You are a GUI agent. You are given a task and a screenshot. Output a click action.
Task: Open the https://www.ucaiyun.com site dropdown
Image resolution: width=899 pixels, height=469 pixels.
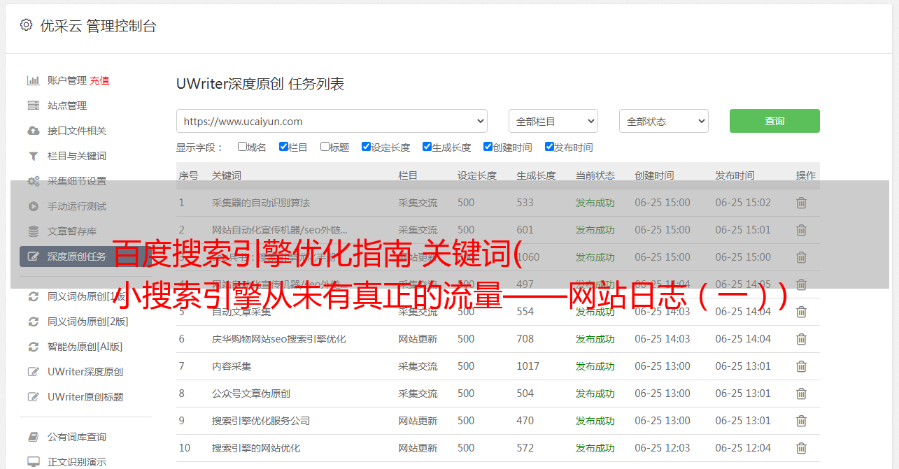coord(332,121)
